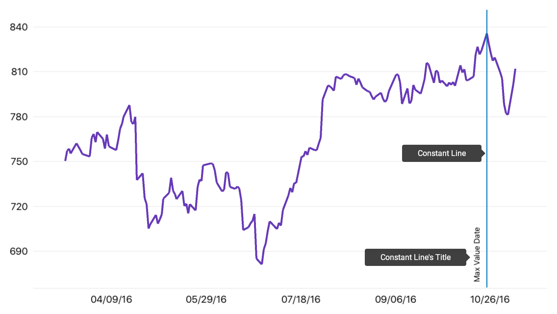The width and height of the screenshot is (557, 314).
Task: Click the arrow tip of 'Constant Line' tooltip
Action: [x=484, y=153]
